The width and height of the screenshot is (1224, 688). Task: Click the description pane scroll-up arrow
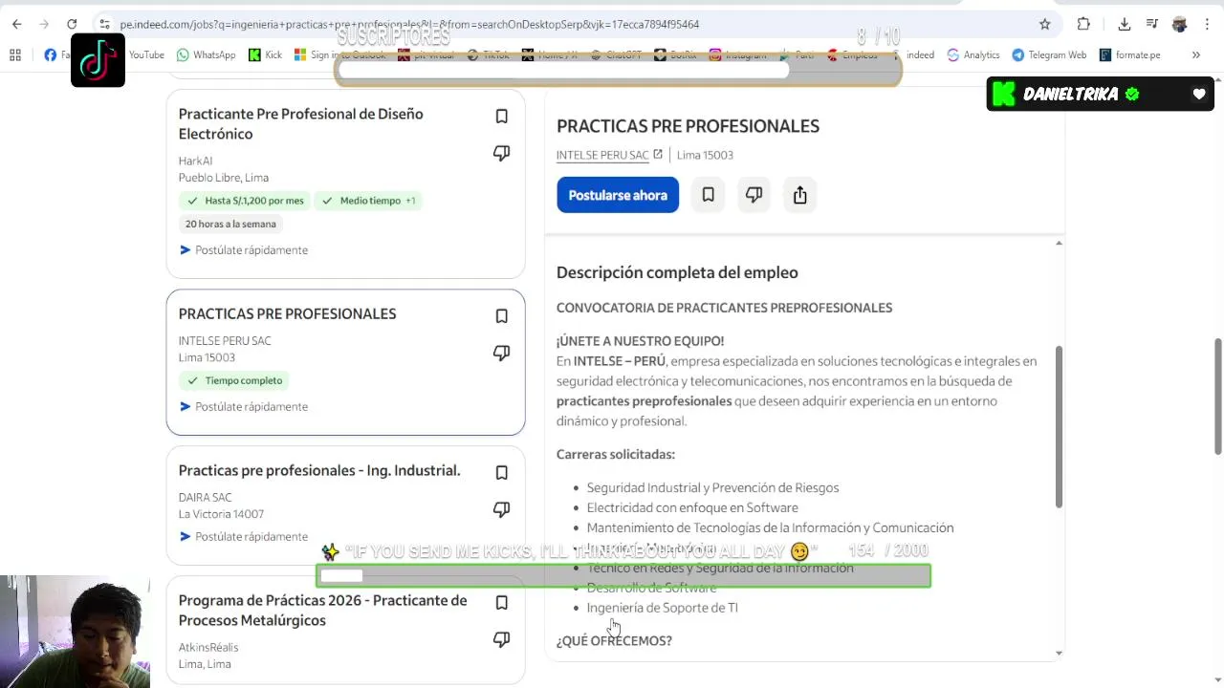(x=1059, y=244)
